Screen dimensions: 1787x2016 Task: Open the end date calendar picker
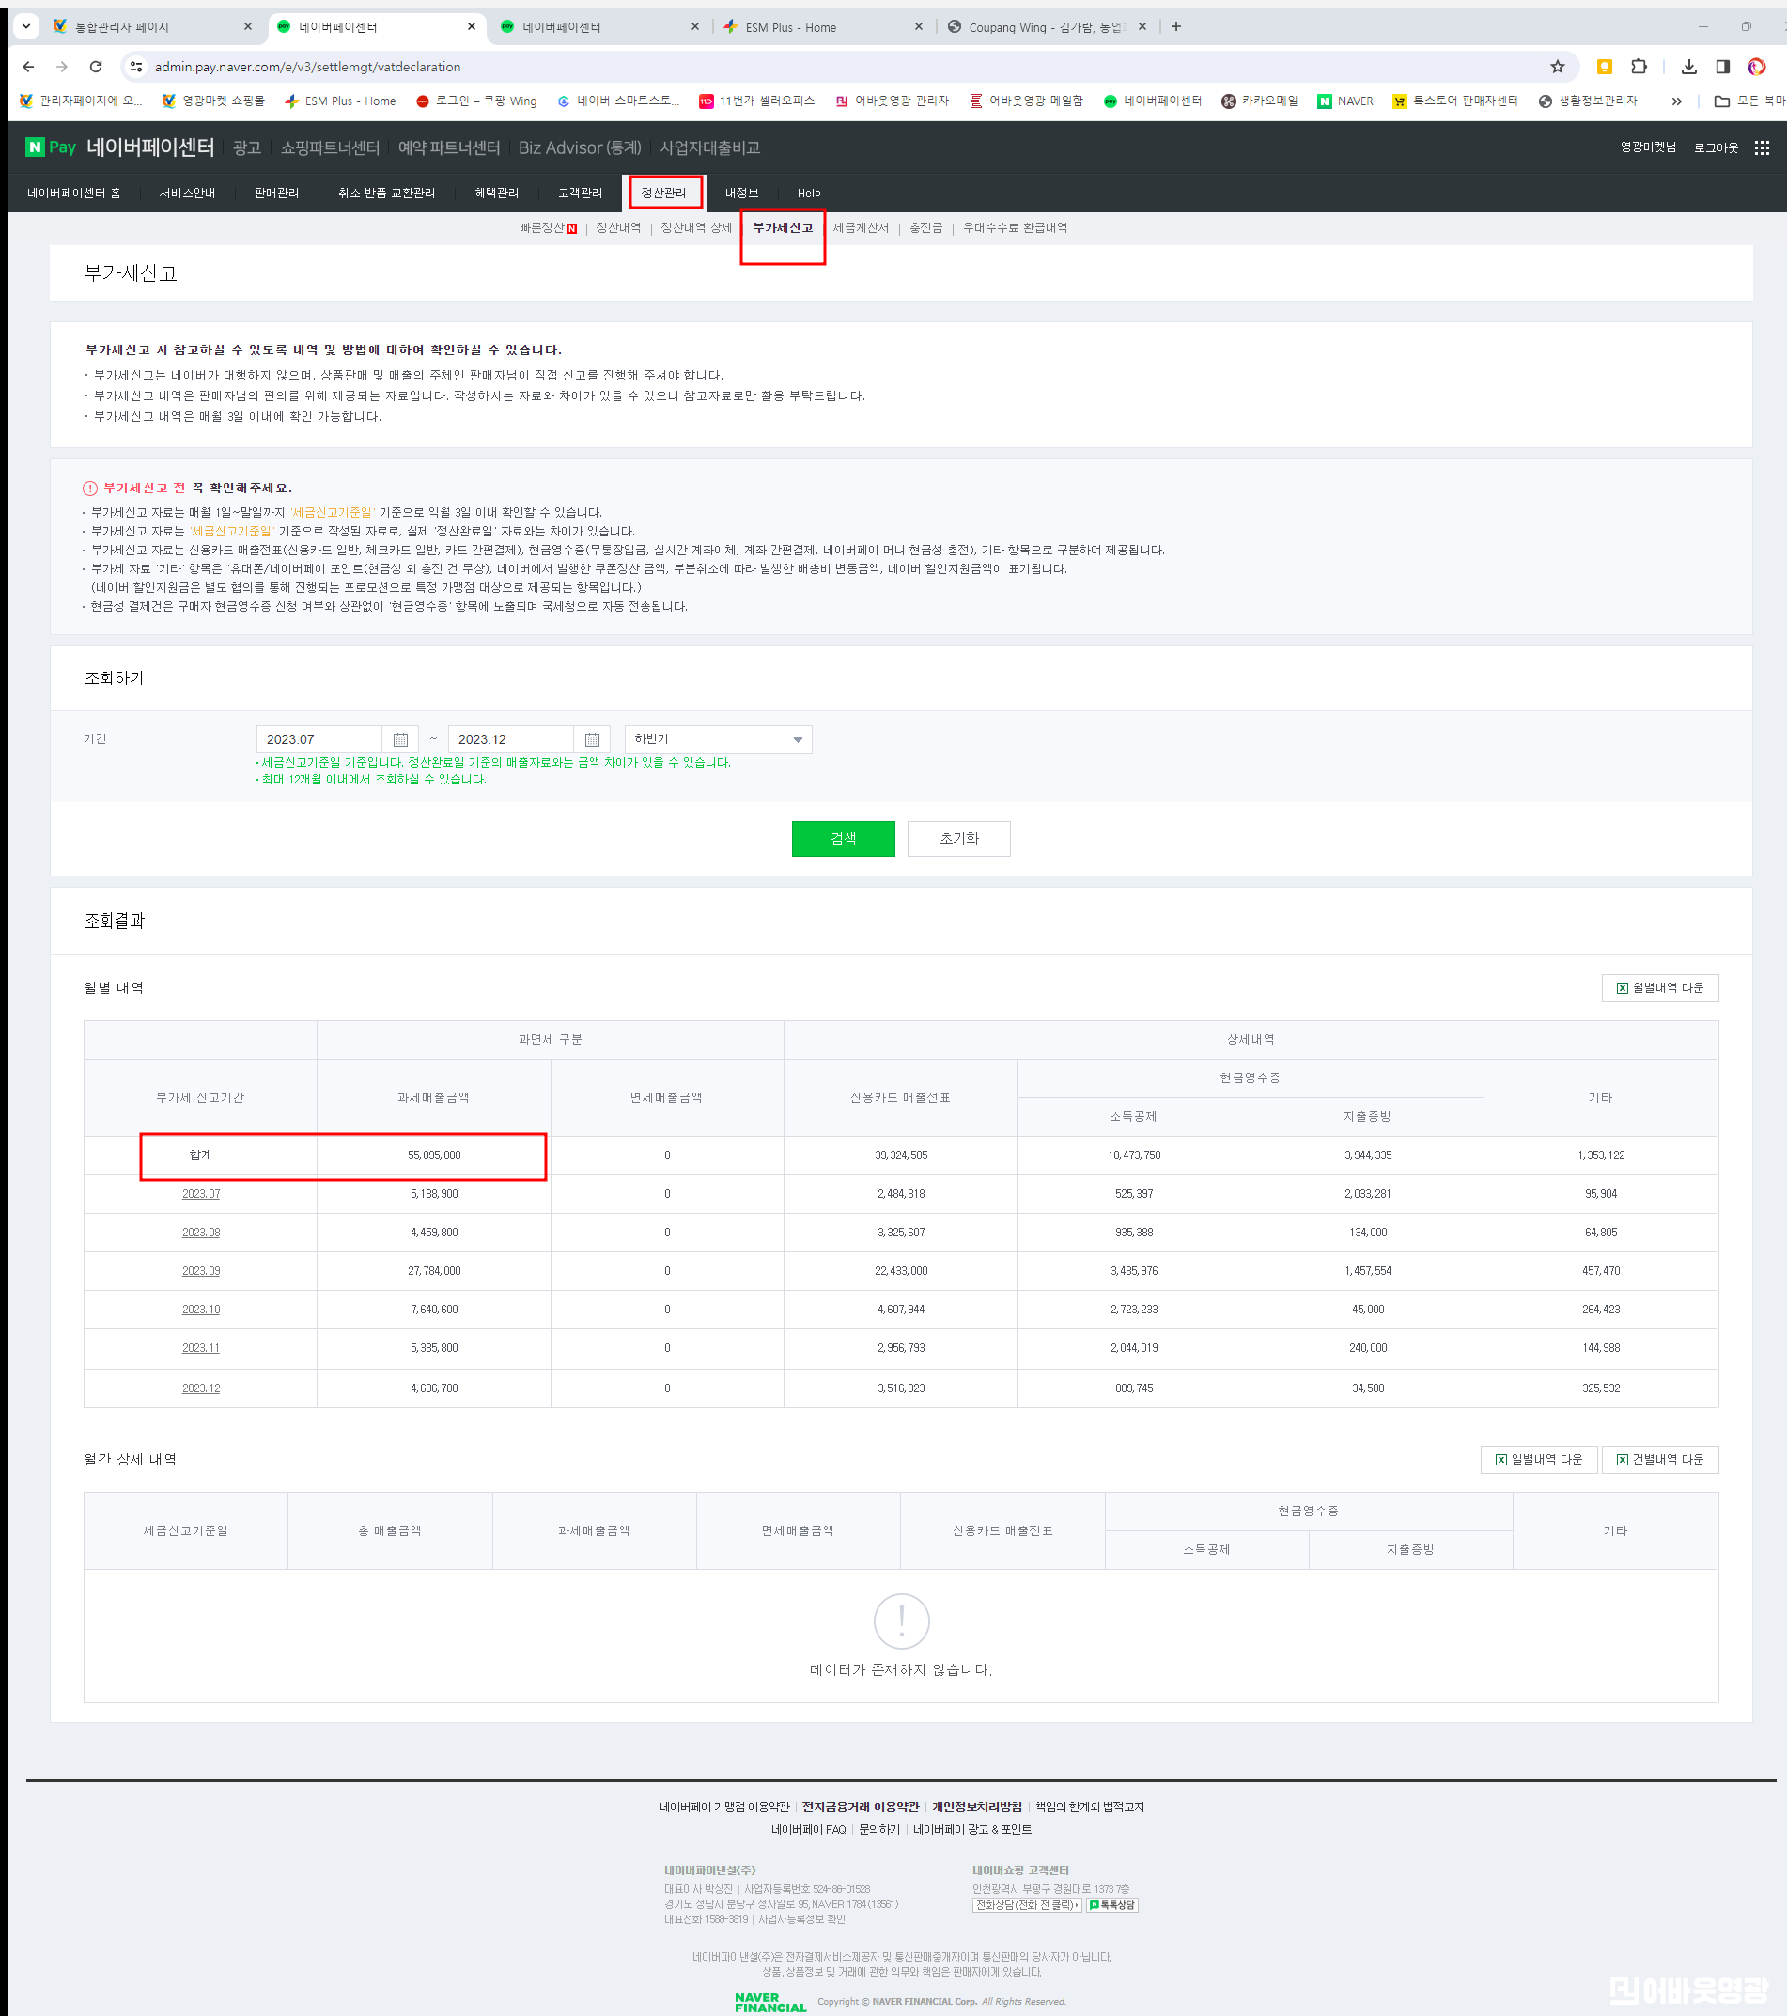point(592,739)
